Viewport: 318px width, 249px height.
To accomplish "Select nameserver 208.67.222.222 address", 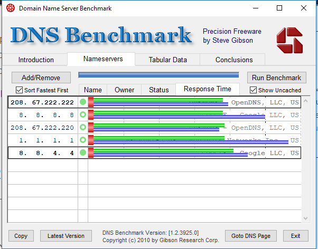I will [x=42, y=102].
